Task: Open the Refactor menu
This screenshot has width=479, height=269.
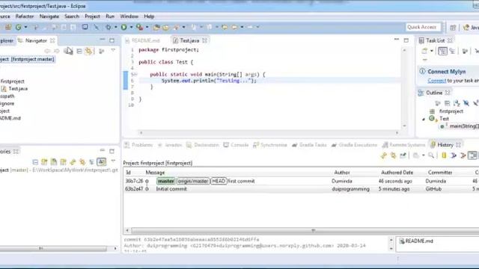Action: click(25, 16)
